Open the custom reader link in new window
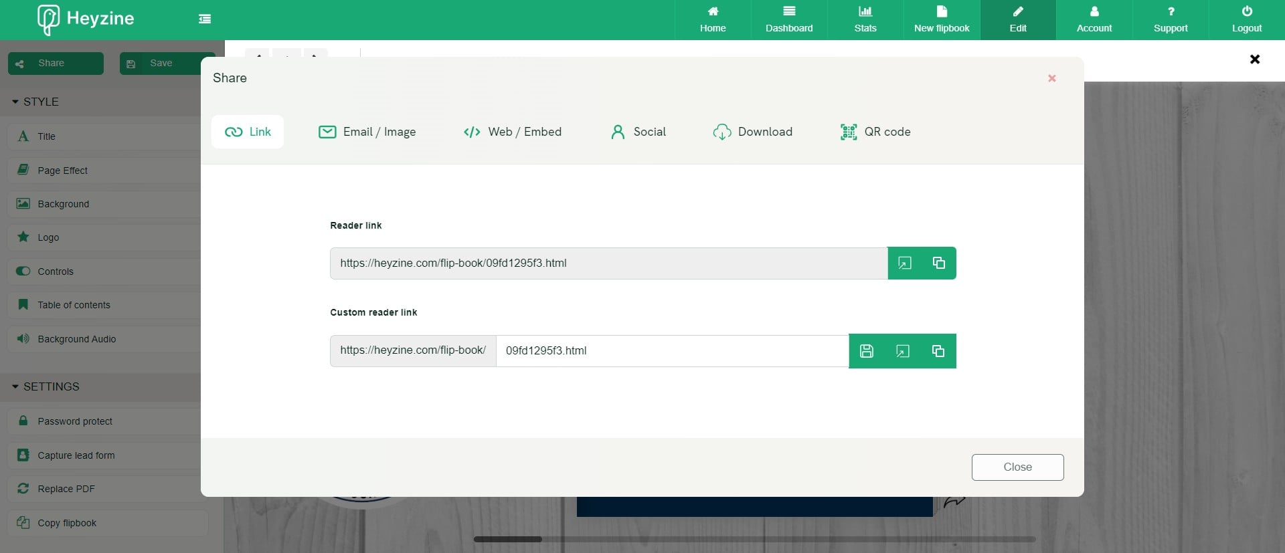 tap(903, 351)
